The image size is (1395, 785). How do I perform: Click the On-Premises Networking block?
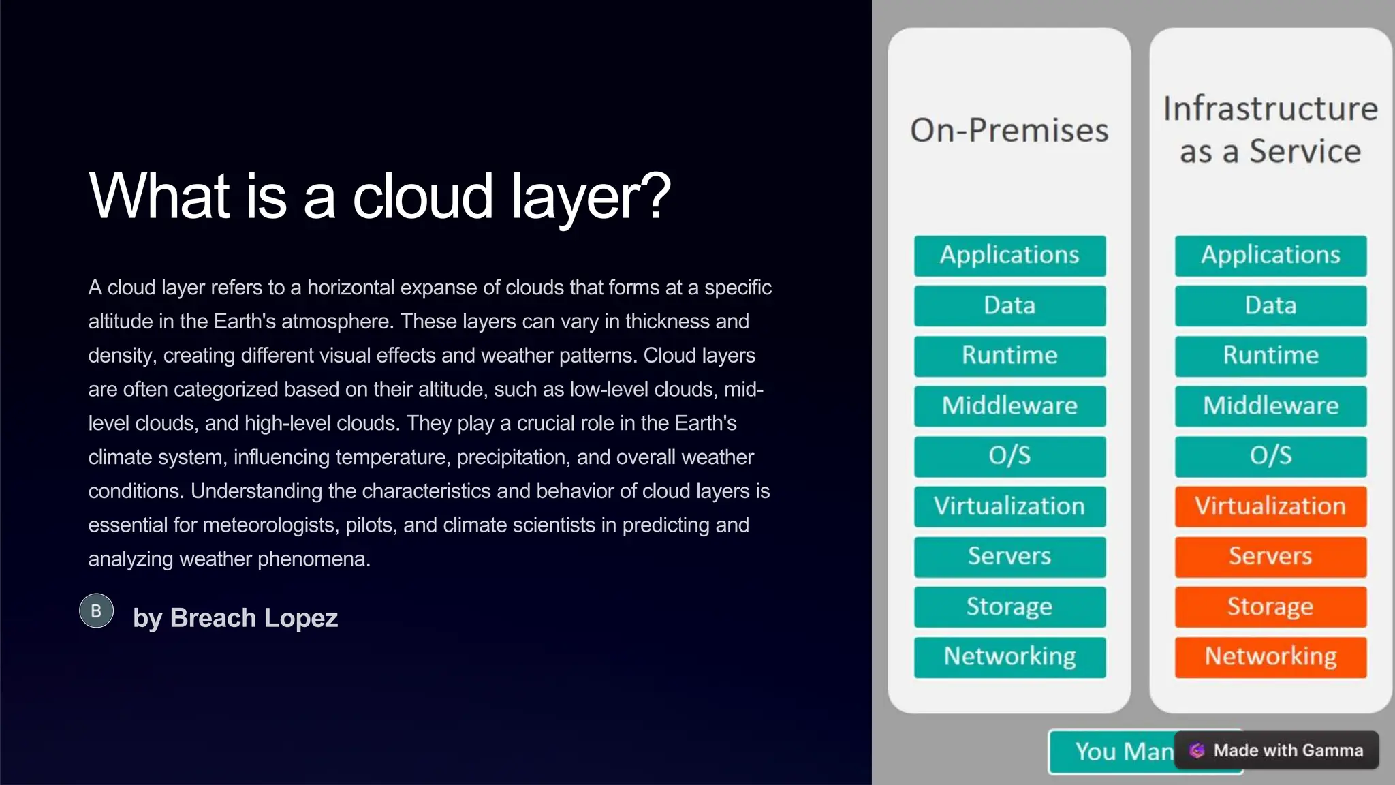1009,657
